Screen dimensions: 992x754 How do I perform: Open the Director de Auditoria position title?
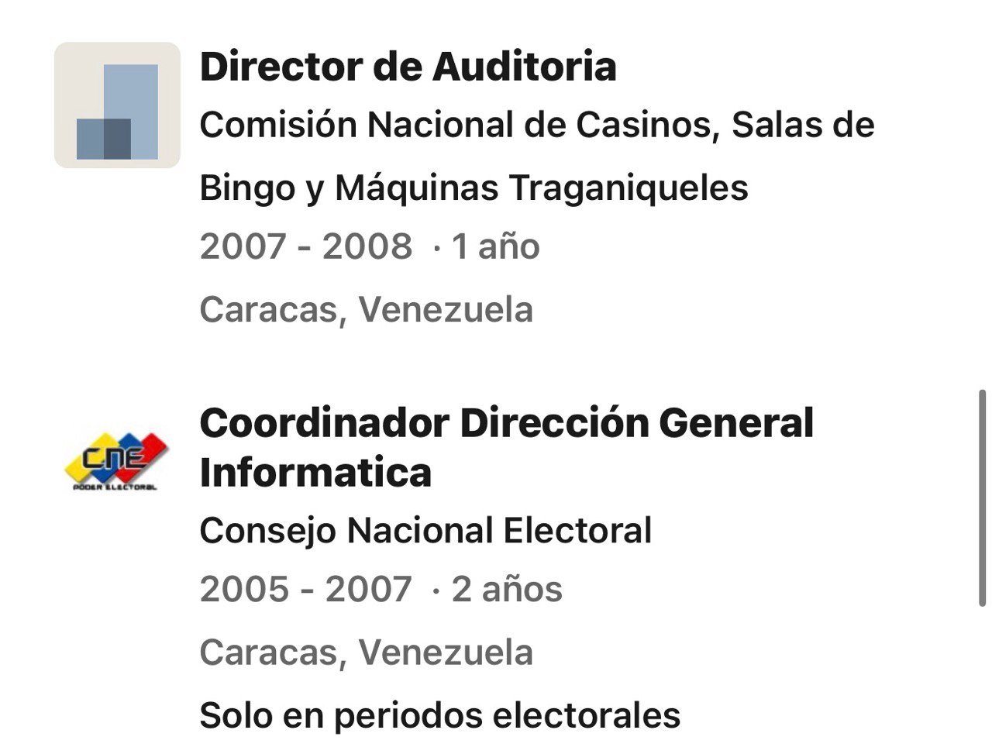click(x=408, y=66)
